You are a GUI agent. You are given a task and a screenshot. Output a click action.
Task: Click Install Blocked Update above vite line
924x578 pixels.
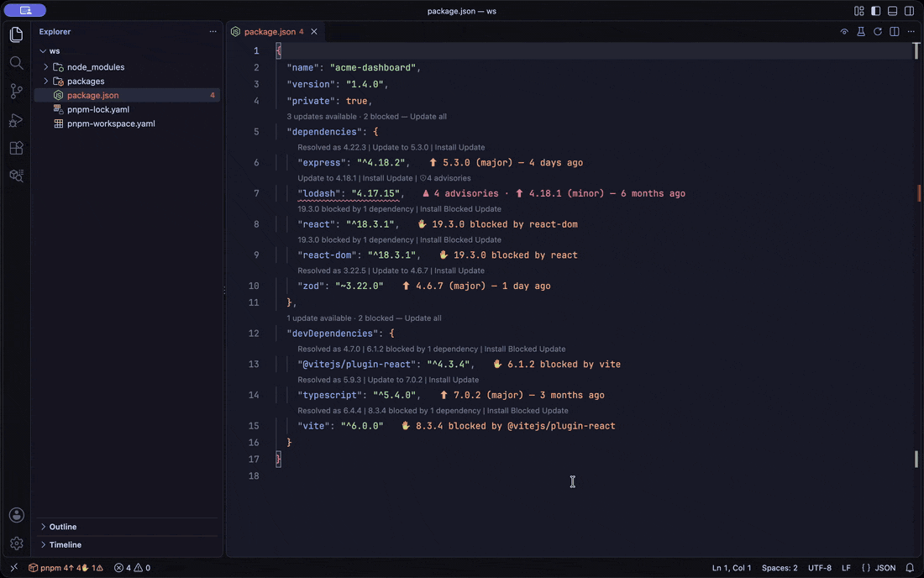(528, 411)
